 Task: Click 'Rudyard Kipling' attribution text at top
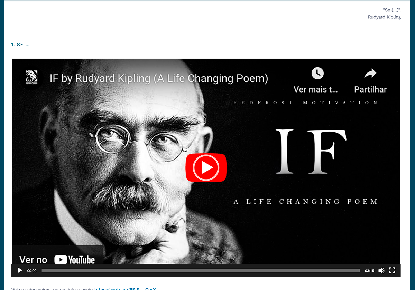click(x=384, y=17)
